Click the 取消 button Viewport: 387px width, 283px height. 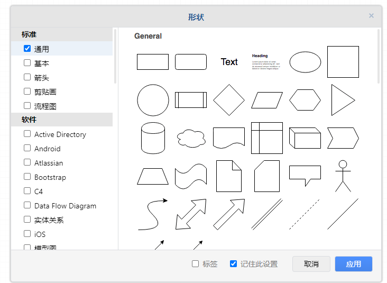pos(311,264)
